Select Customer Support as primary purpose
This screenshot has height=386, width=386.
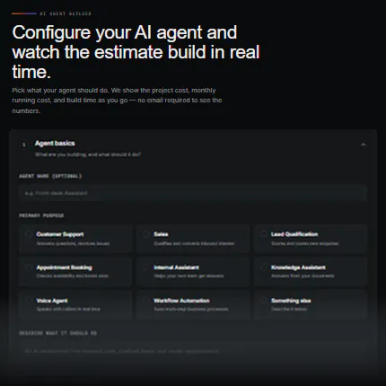(75, 239)
